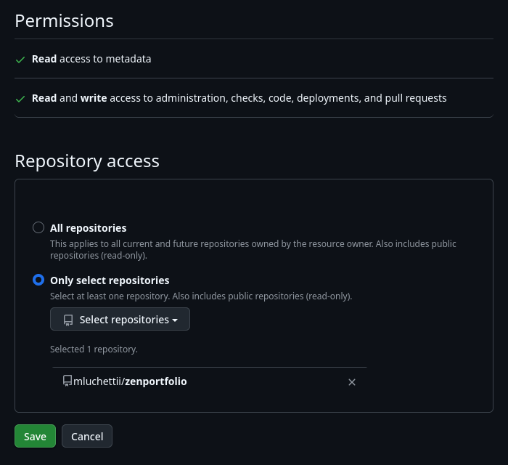Save the repository access settings

[35, 436]
